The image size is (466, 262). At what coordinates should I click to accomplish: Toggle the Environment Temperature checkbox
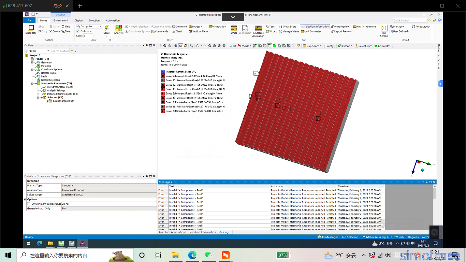(29, 204)
